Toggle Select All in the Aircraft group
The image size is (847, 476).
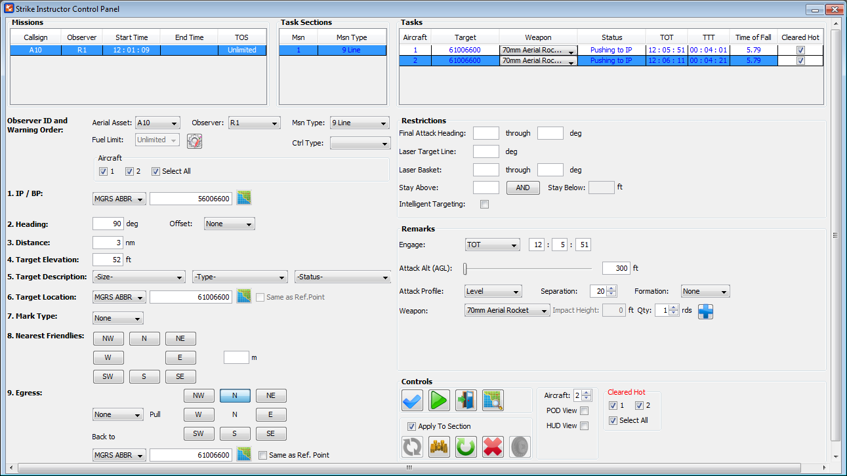(155, 171)
